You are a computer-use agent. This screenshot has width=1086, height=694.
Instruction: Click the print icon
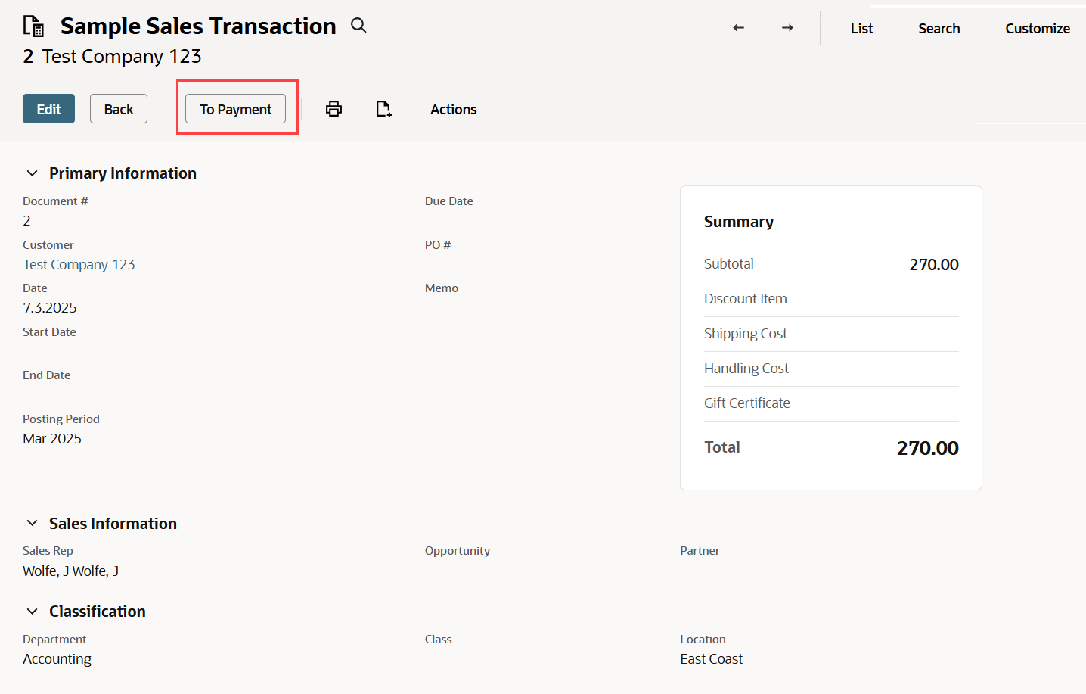click(x=334, y=109)
